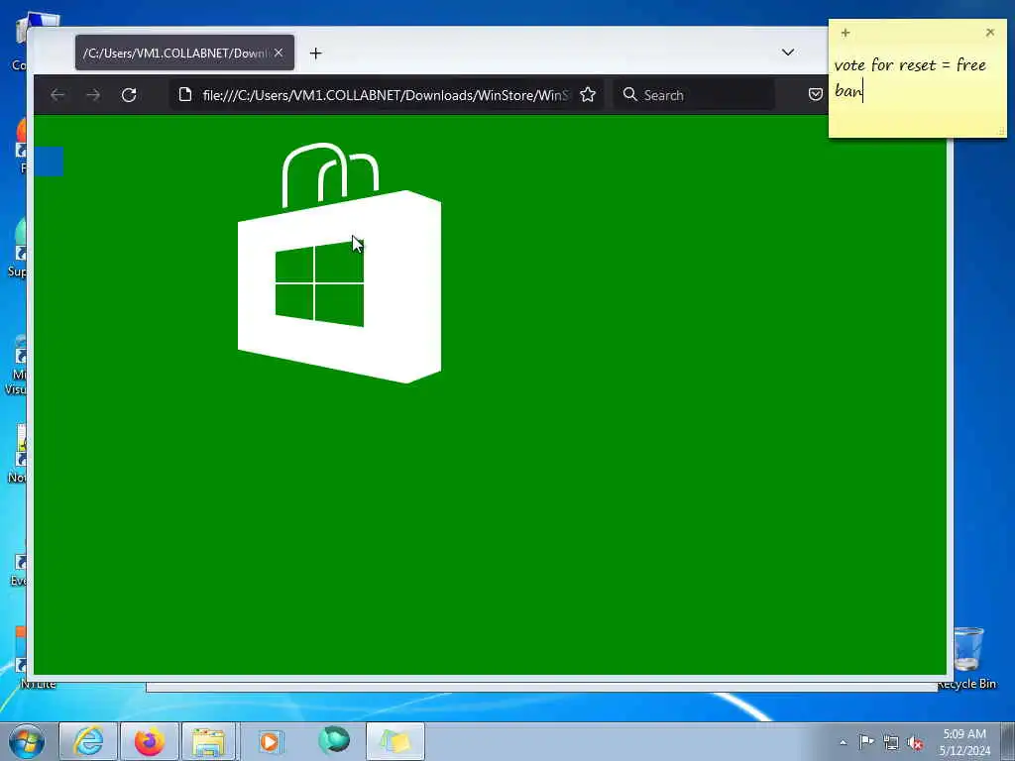Add a new sticky note with plus
The image size is (1015, 761).
tap(846, 33)
